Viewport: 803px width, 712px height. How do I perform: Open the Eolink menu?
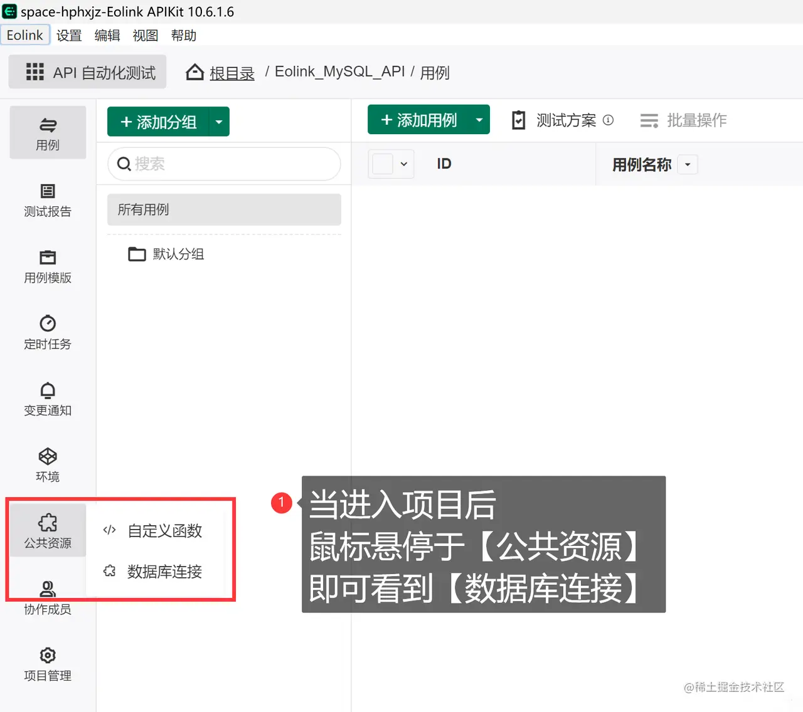coord(25,35)
